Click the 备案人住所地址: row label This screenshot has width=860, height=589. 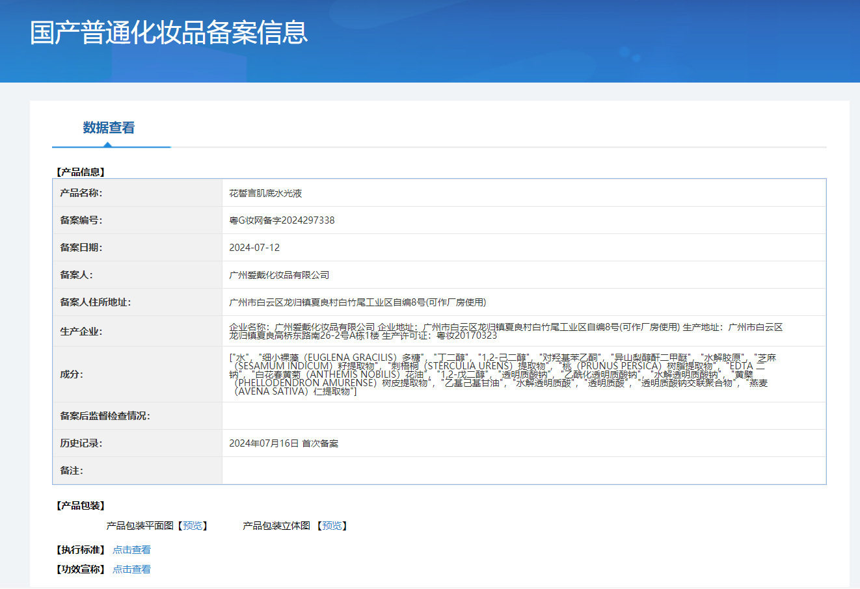tap(96, 302)
